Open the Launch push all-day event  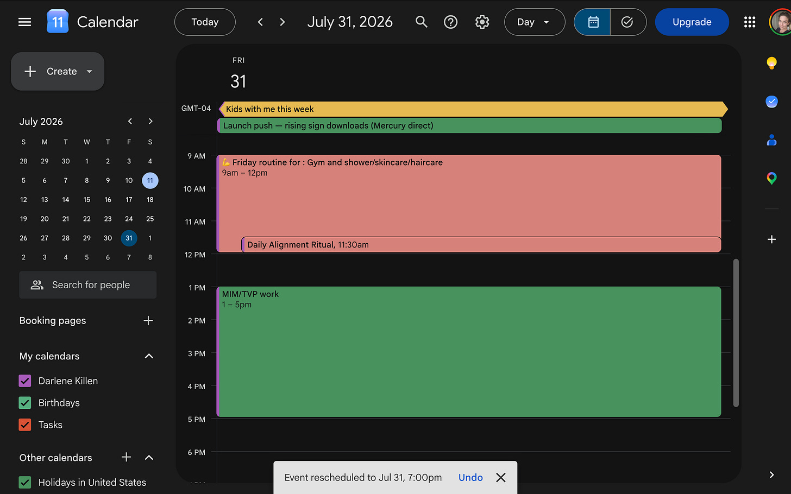(469, 126)
